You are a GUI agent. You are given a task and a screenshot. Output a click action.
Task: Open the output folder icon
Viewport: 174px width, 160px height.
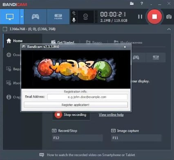[x=132, y=4]
